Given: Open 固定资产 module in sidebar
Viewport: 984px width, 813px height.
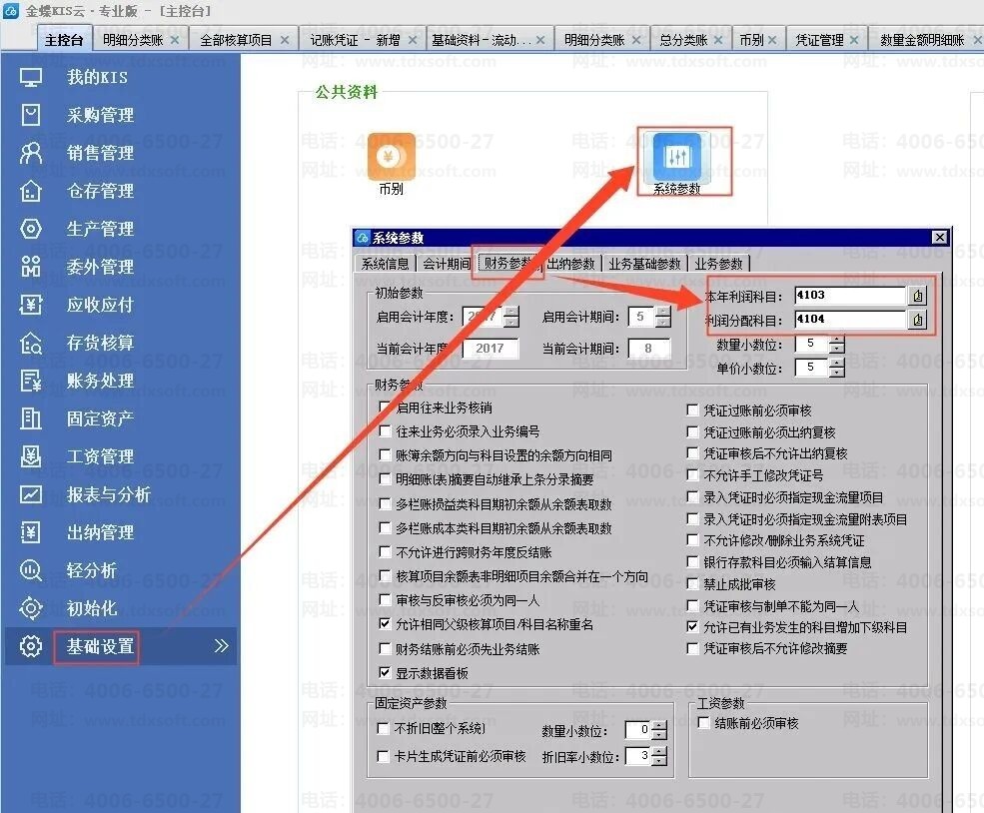Looking at the screenshot, I should [x=101, y=418].
